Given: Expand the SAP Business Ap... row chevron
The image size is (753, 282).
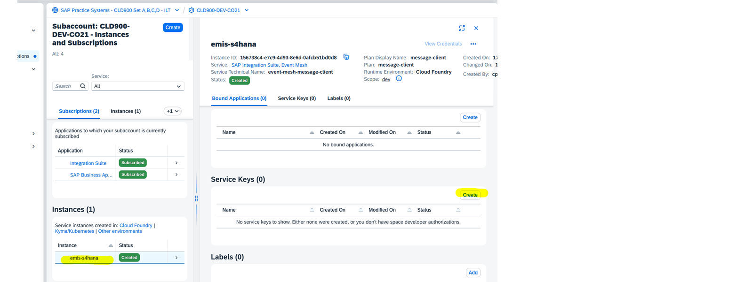Looking at the screenshot, I should tap(176, 175).
